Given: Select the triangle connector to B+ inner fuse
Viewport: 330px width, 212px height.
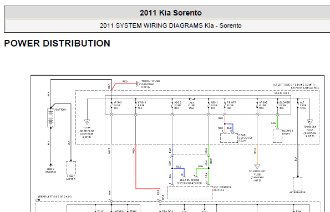Looking at the screenshot, I should (x=87, y=122).
